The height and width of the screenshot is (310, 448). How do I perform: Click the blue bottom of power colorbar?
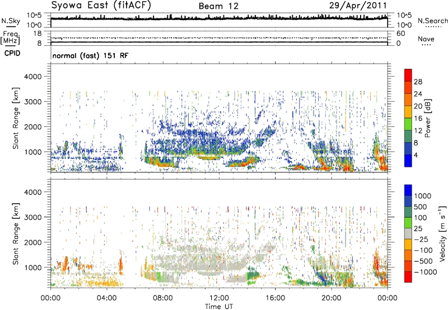click(x=408, y=161)
